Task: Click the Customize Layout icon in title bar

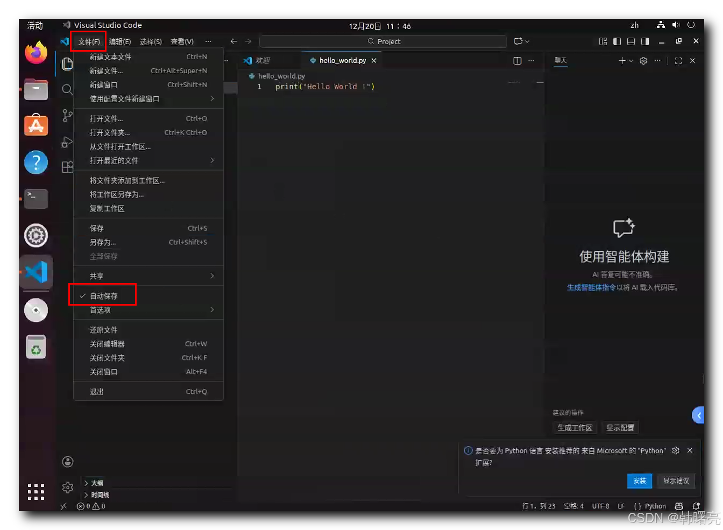Action: 602,41
